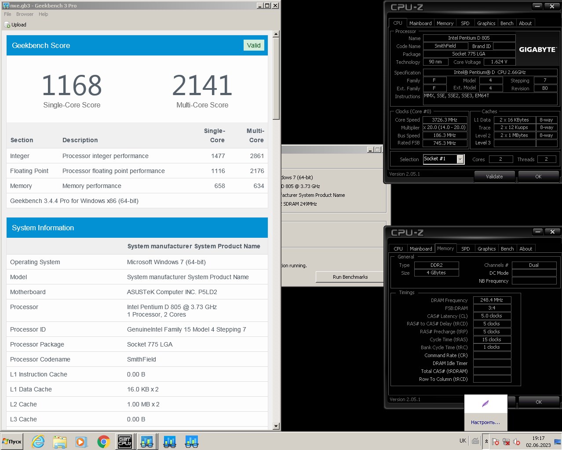562x450 pixels.
Task: Click Upload icon in Geekbench toolbar
Action: (7, 25)
